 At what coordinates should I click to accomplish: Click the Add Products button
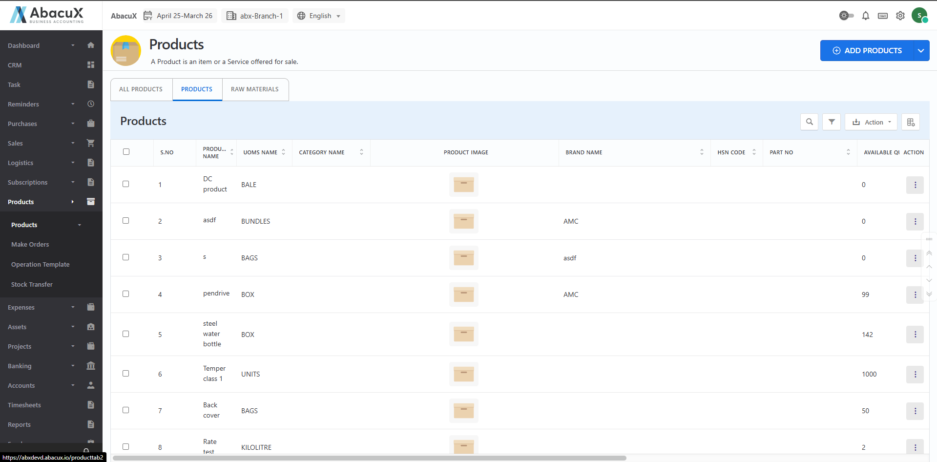click(x=867, y=51)
